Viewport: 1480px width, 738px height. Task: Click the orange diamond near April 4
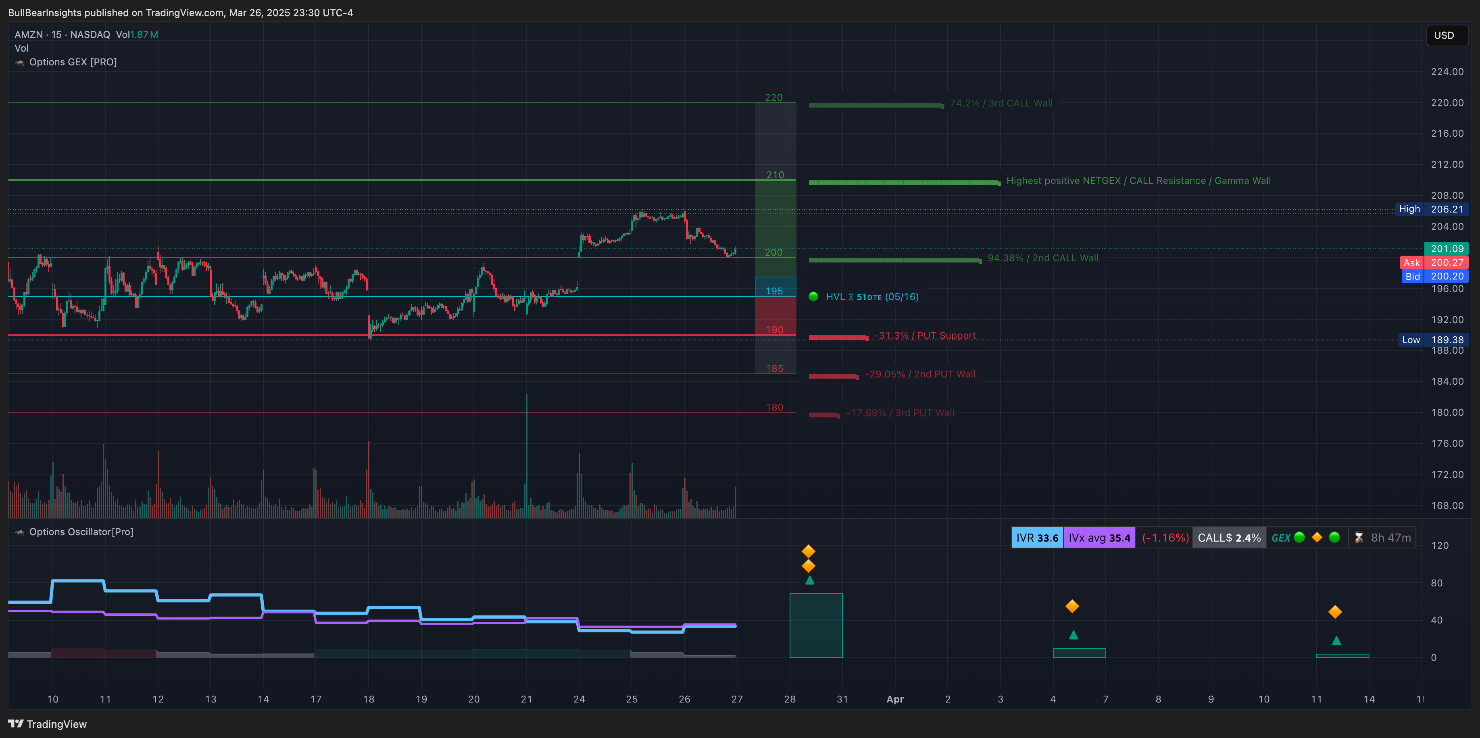[x=1072, y=607]
